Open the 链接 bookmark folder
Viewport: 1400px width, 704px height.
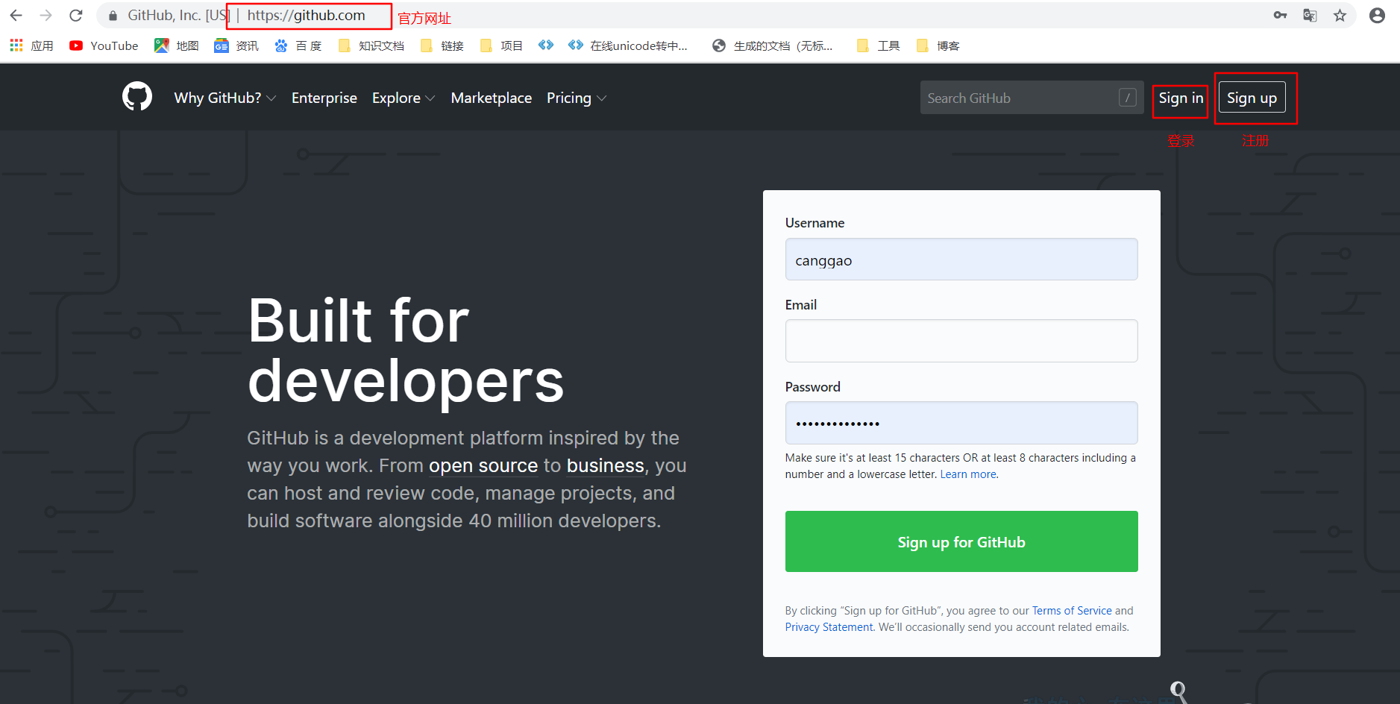(x=442, y=45)
